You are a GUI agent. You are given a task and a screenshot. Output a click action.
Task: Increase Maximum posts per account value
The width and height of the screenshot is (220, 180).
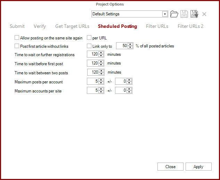101,80
